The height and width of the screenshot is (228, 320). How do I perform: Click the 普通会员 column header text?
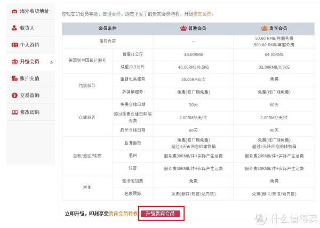[197, 28]
